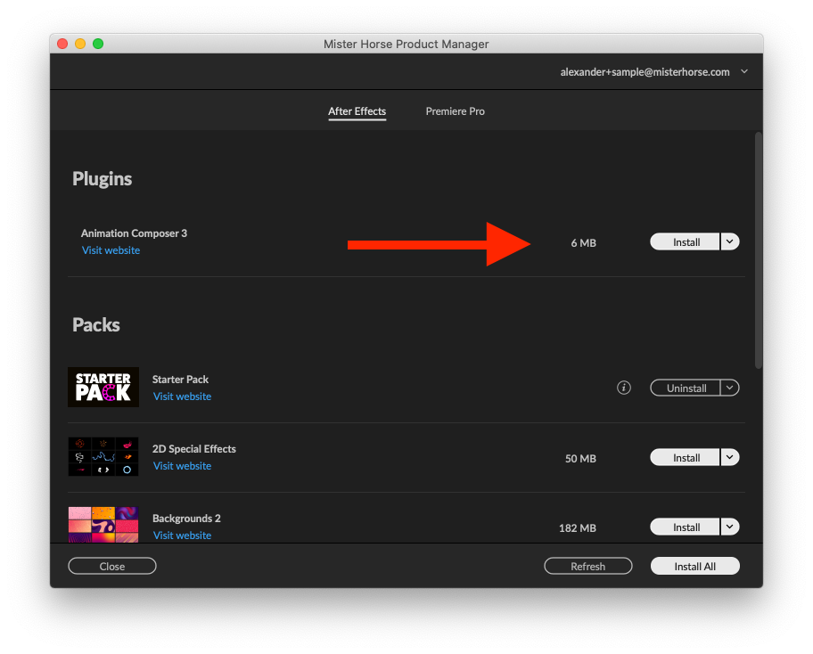The width and height of the screenshot is (813, 654).
Task: Click the Packs section heading
Action: click(96, 325)
